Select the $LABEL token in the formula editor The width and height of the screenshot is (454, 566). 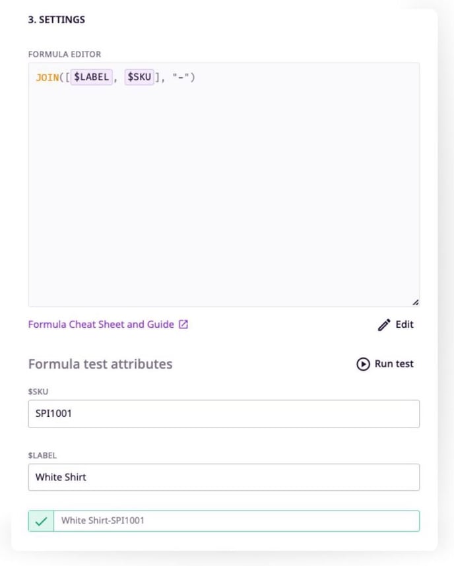pos(90,77)
